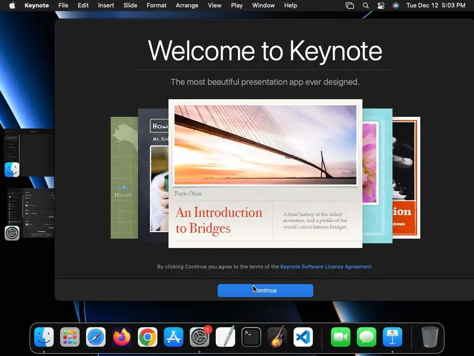Open Finder from the Dock
The width and height of the screenshot is (474, 356).
tap(44, 337)
